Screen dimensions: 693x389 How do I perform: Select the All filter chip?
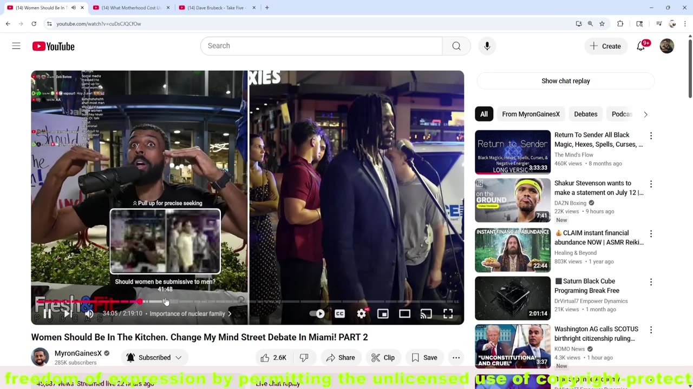(484, 114)
